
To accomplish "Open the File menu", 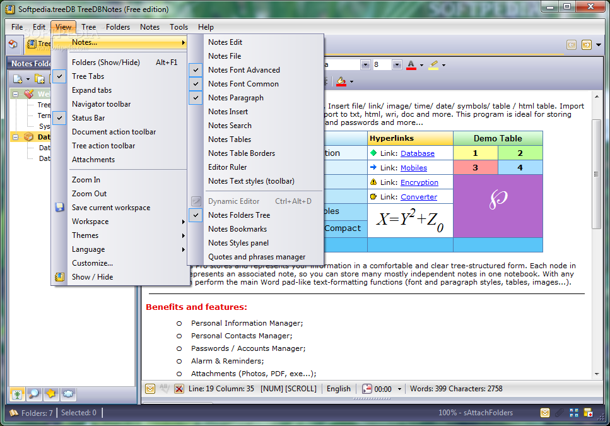I will (x=17, y=27).
